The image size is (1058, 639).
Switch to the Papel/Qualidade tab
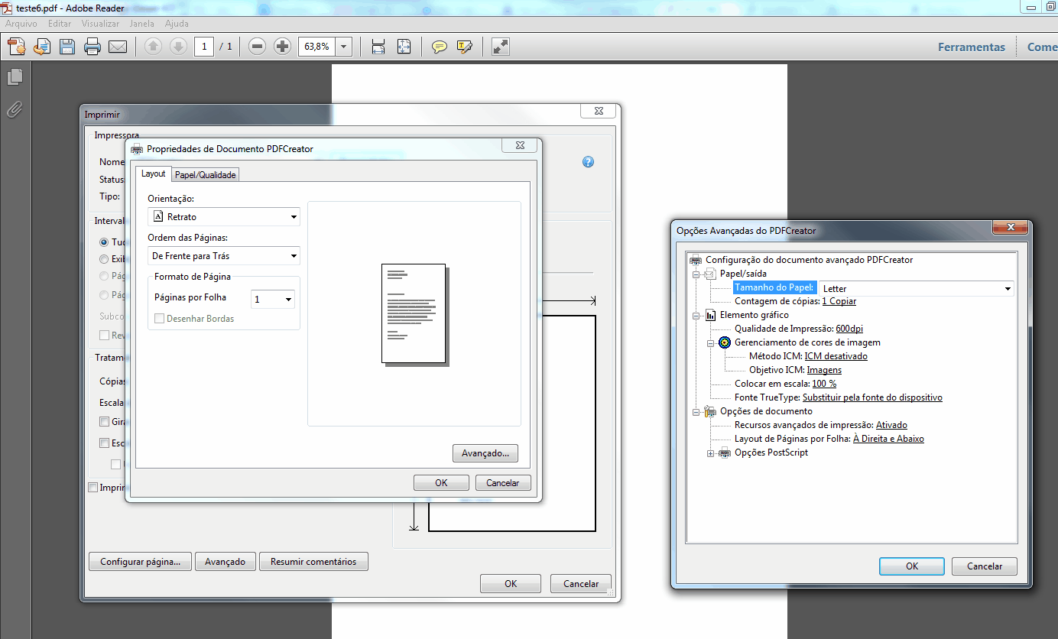[x=206, y=175]
